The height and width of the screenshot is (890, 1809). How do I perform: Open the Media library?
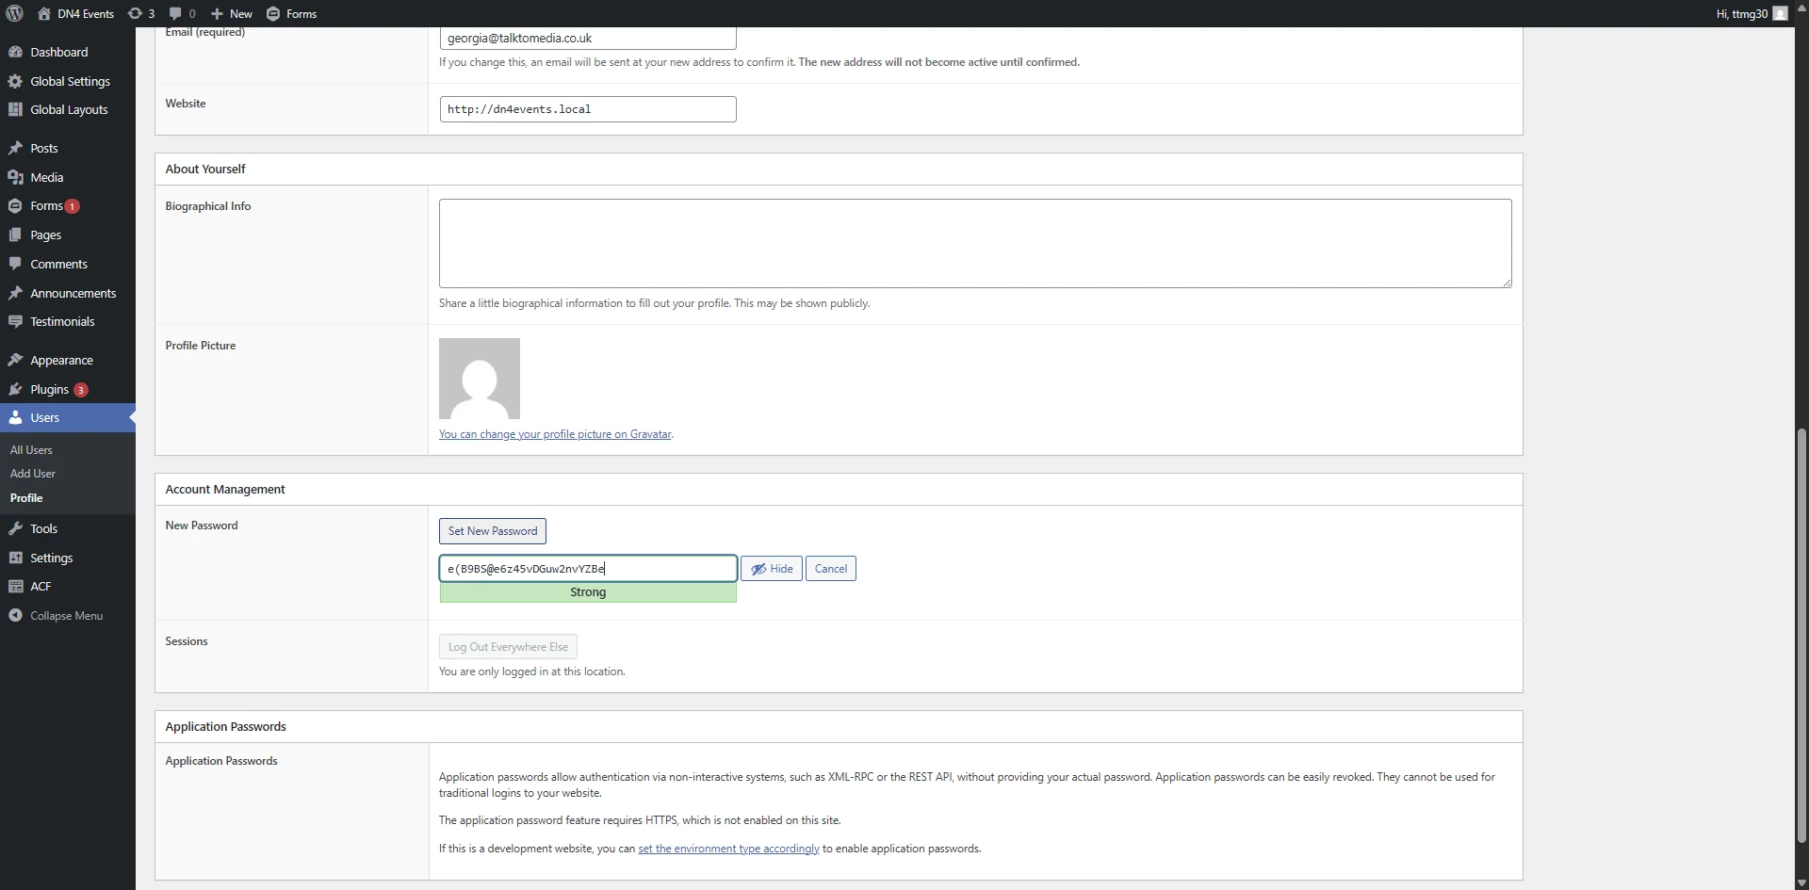point(45,176)
